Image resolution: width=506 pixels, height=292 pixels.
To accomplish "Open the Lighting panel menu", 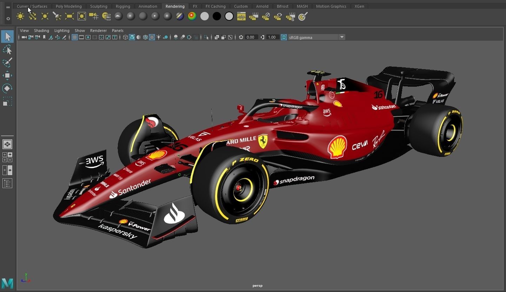I will coord(62,31).
